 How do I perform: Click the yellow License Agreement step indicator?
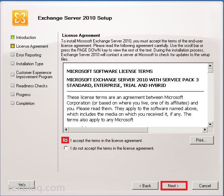click(x=13, y=46)
